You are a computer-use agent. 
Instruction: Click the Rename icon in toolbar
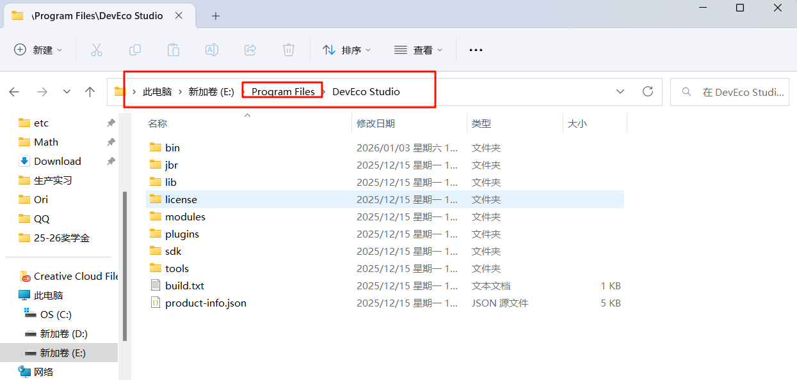pyautogui.click(x=212, y=50)
